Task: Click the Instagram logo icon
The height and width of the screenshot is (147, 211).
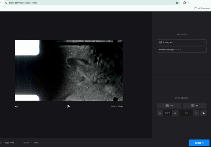Action: [160, 42]
